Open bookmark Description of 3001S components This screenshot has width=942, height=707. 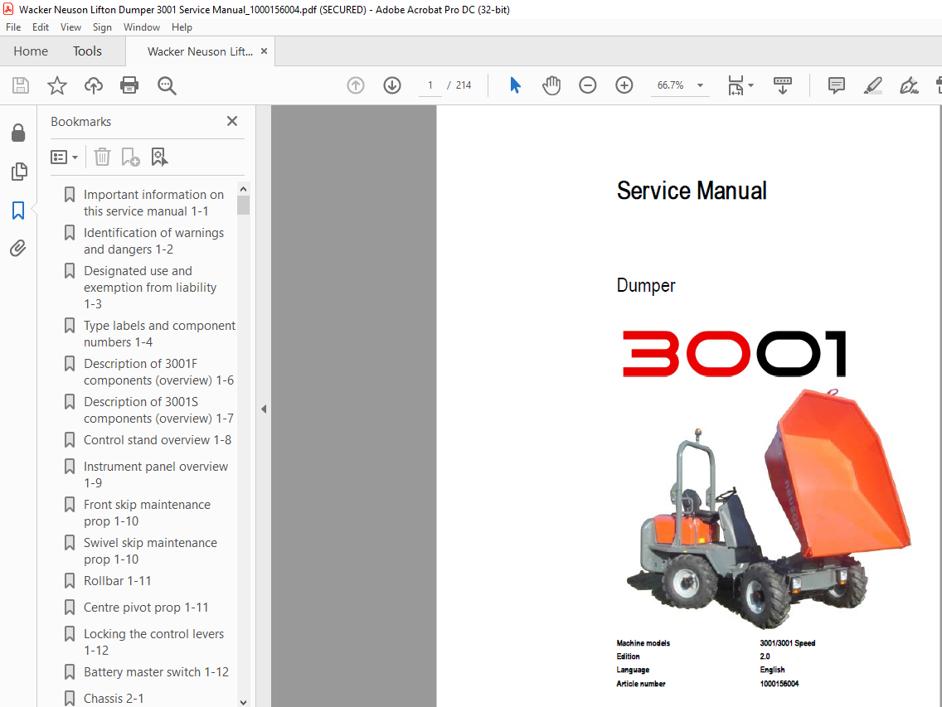click(158, 409)
